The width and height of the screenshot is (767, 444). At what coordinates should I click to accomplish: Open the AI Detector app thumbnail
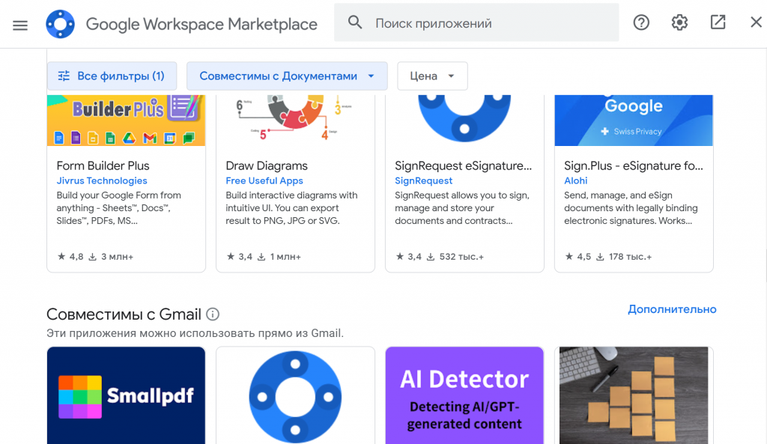[464, 395]
